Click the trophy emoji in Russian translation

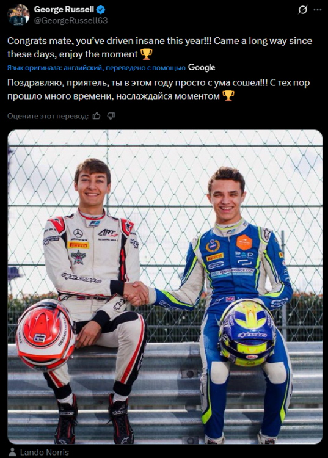(228, 96)
